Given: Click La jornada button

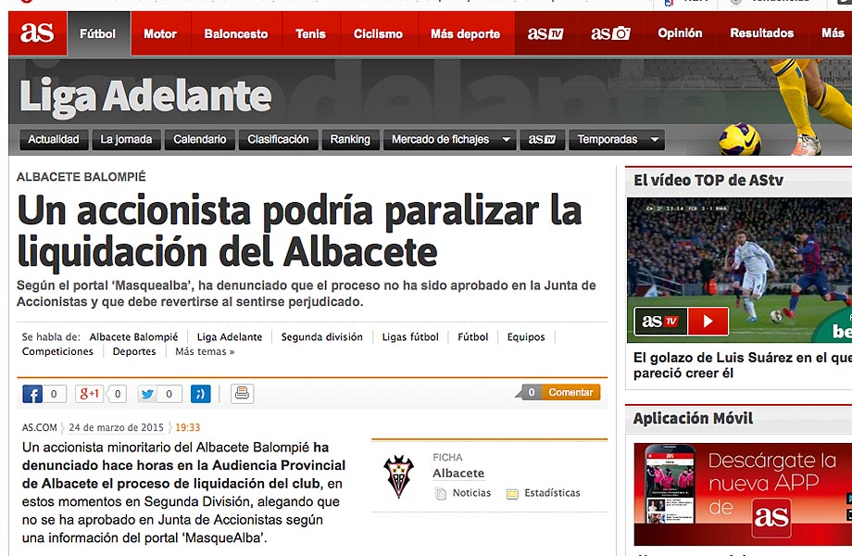Looking at the screenshot, I should tap(126, 140).
